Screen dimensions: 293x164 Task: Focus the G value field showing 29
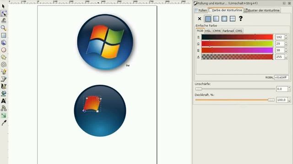280,44
